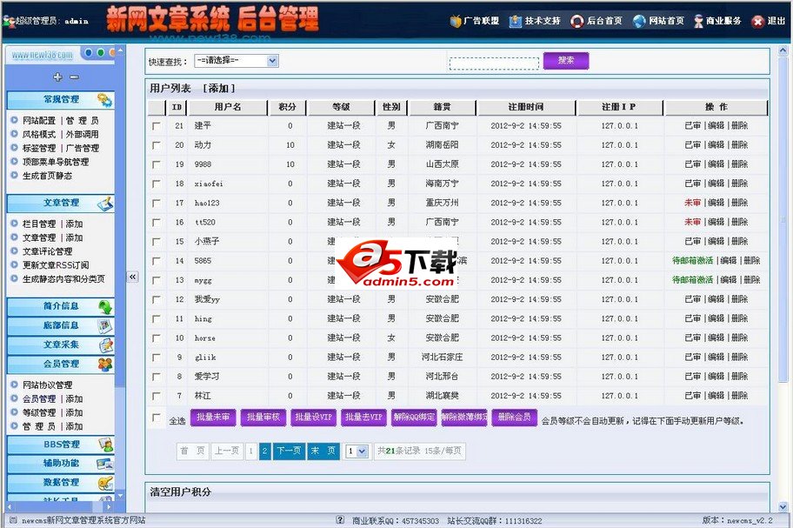The width and height of the screenshot is (793, 528).
Task: Open the 广告联盟 header icon
Action: pos(456,21)
